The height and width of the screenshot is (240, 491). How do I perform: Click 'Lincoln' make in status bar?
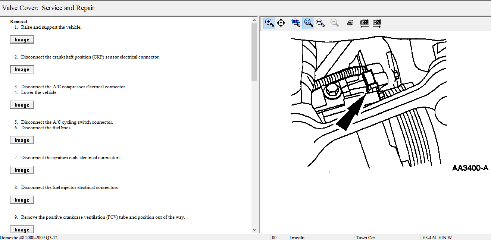(x=297, y=237)
